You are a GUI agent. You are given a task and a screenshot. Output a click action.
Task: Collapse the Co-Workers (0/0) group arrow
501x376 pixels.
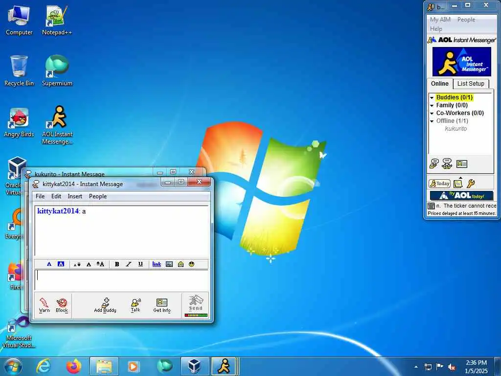[x=432, y=113]
